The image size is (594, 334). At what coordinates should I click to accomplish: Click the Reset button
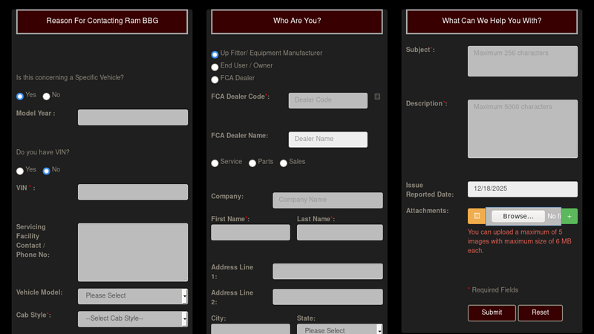[541, 312]
